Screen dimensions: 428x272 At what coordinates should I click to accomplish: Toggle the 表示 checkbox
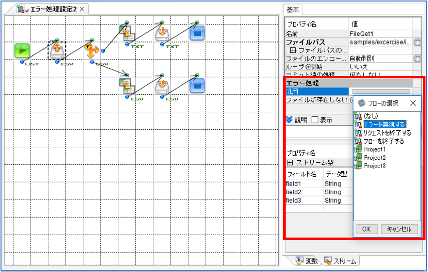pos(315,120)
